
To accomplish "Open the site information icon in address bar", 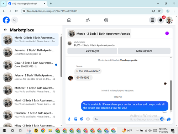I will tap(24, 11).
